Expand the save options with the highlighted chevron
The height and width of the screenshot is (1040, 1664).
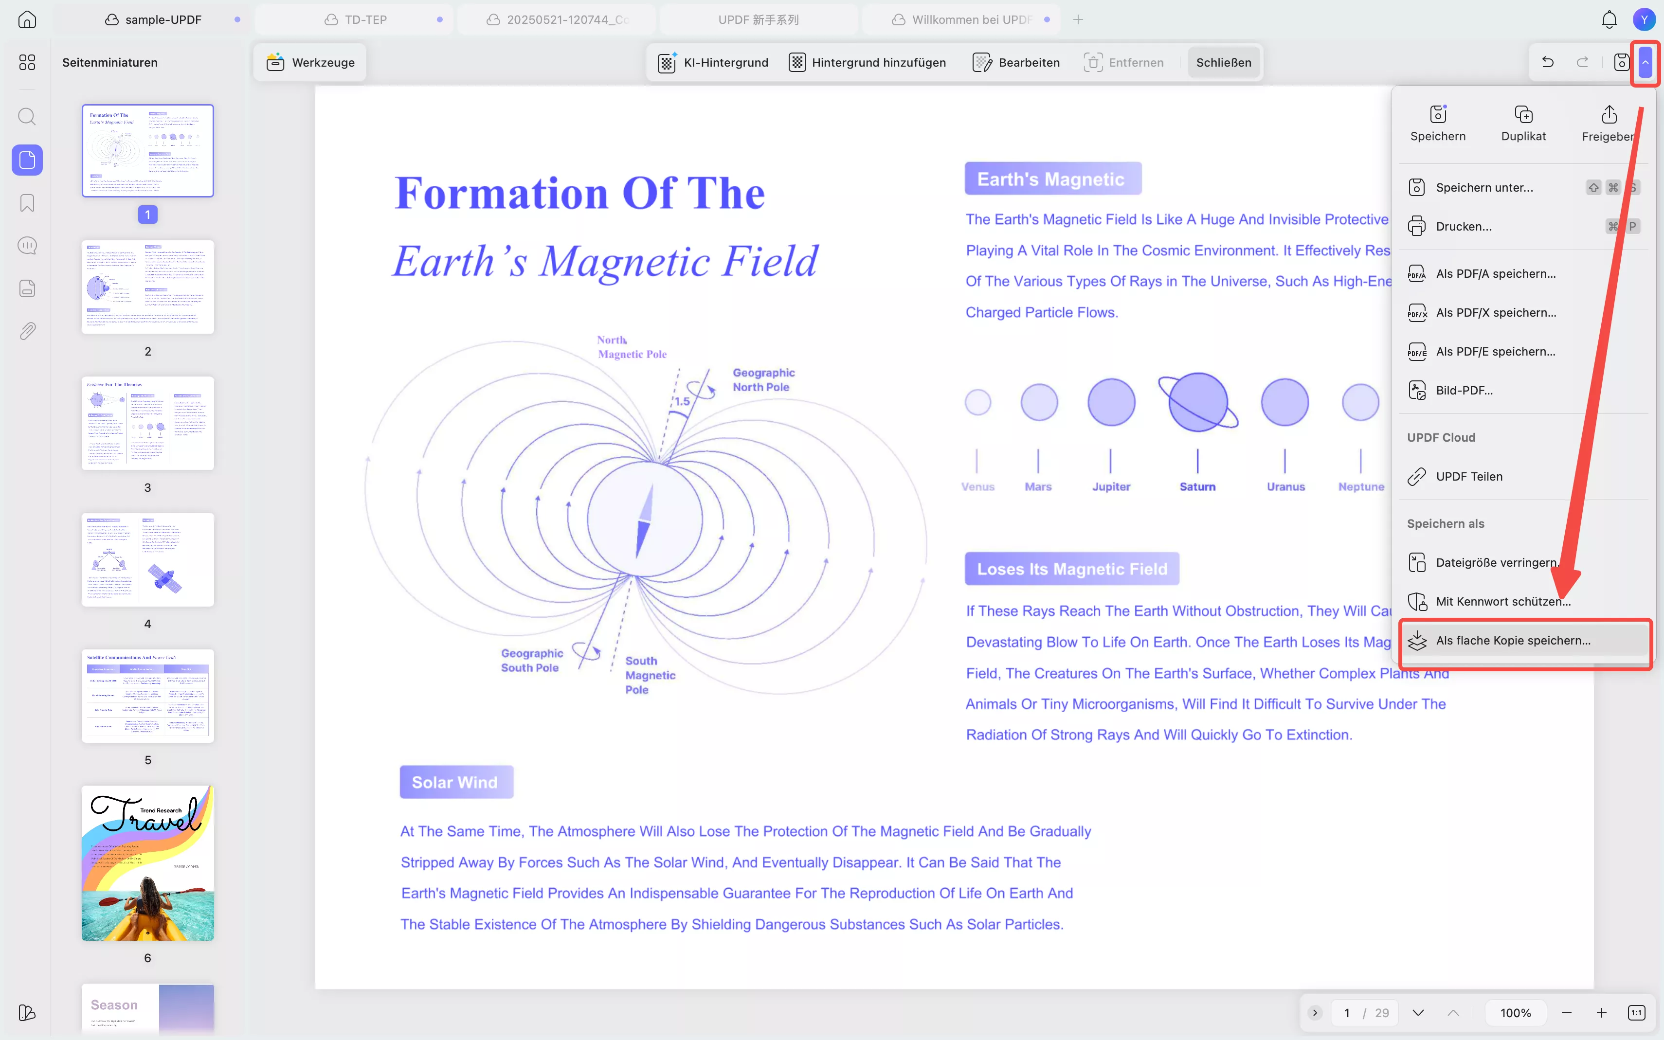(1646, 63)
